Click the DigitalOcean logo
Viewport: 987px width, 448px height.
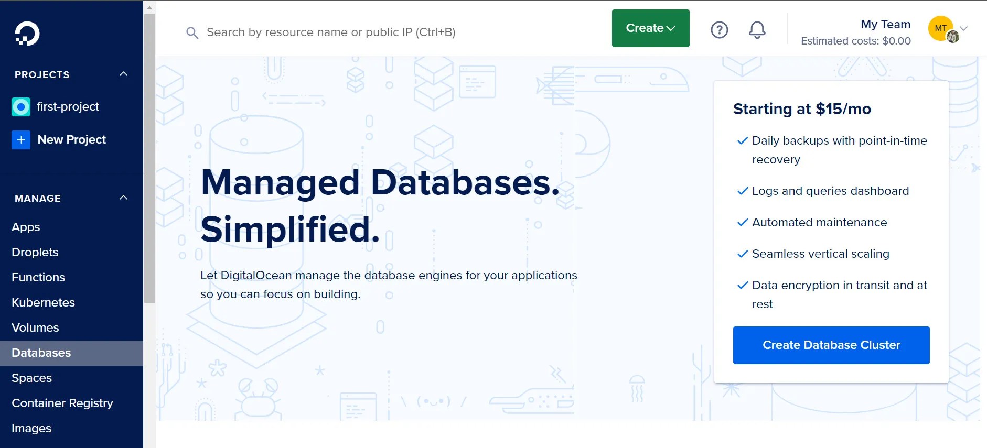tap(27, 34)
